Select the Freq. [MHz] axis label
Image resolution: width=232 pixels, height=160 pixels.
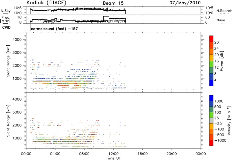point(5,19)
